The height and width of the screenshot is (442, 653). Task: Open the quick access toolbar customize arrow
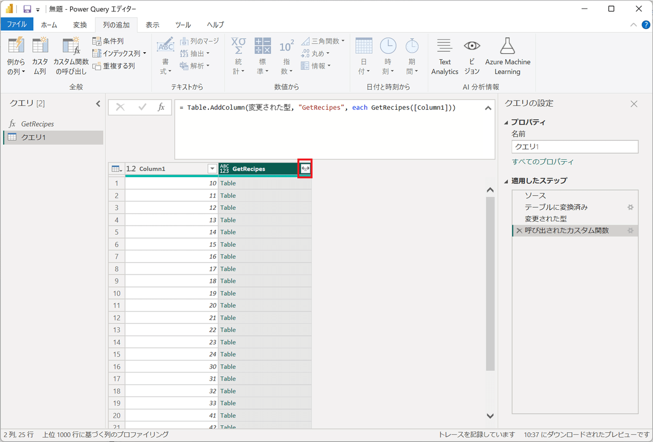click(x=38, y=10)
